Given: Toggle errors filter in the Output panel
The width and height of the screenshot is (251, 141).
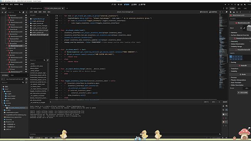Looking at the screenshot, I should [x=224, y=118].
